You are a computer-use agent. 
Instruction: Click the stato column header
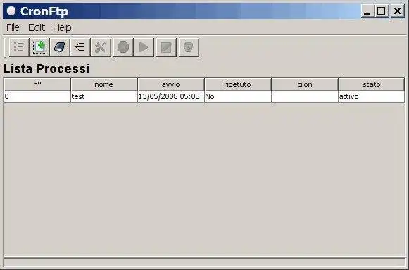[372, 84]
